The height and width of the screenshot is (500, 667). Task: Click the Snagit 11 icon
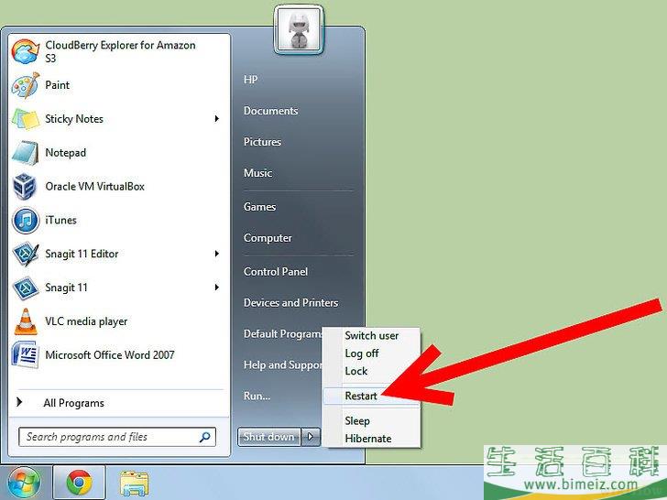coord(26,288)
